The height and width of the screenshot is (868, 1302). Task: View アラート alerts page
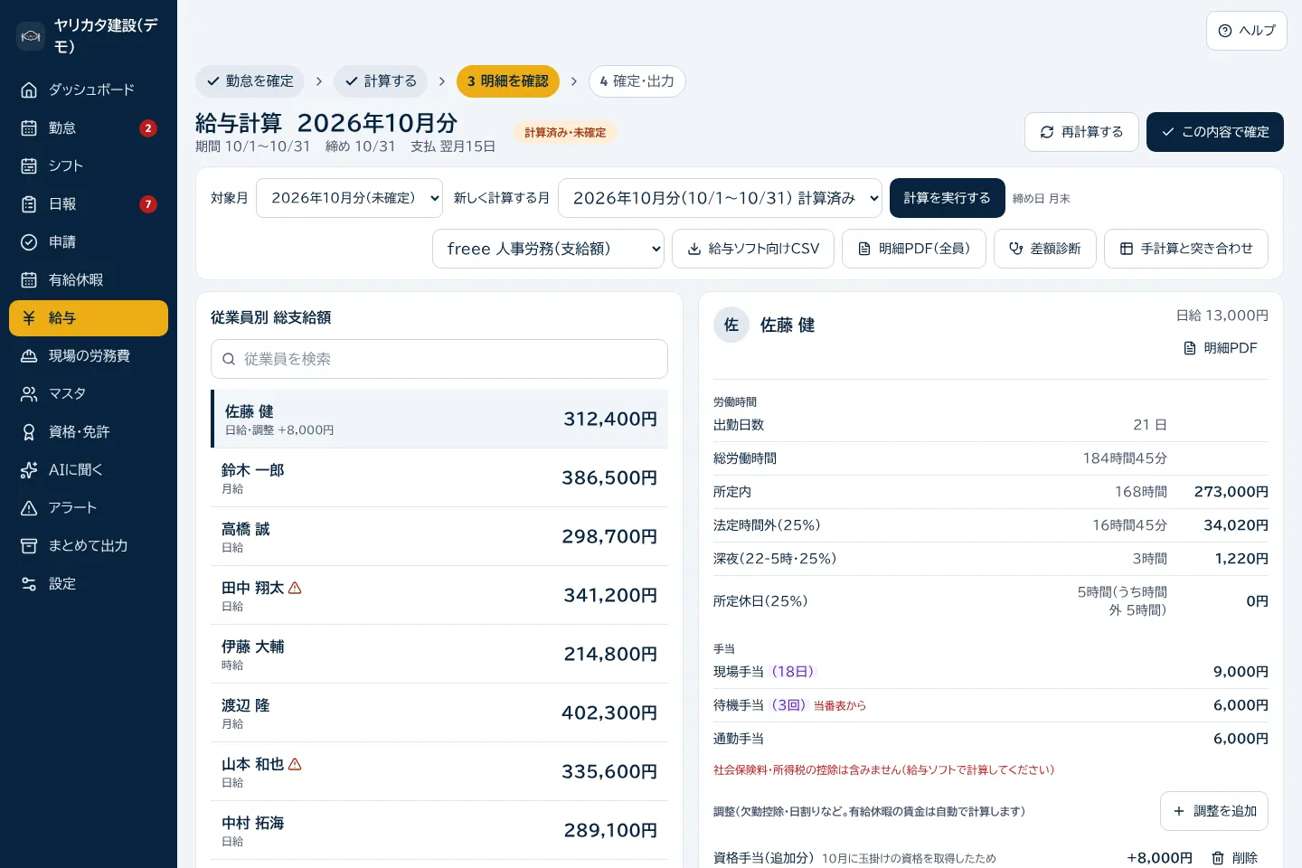89,507
